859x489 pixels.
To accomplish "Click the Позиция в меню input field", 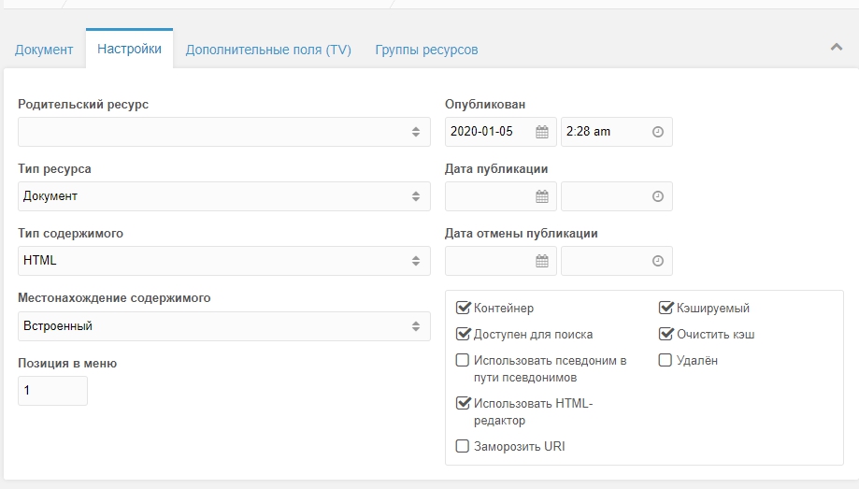I will click(52, 390).
